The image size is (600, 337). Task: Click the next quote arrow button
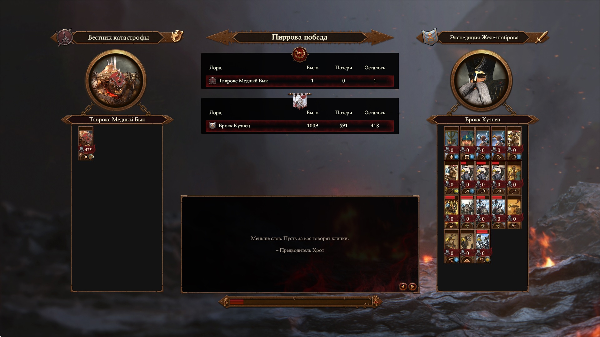coord(412,286)
